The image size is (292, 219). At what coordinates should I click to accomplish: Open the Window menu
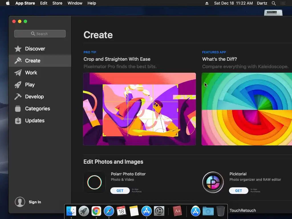[75, 3]
